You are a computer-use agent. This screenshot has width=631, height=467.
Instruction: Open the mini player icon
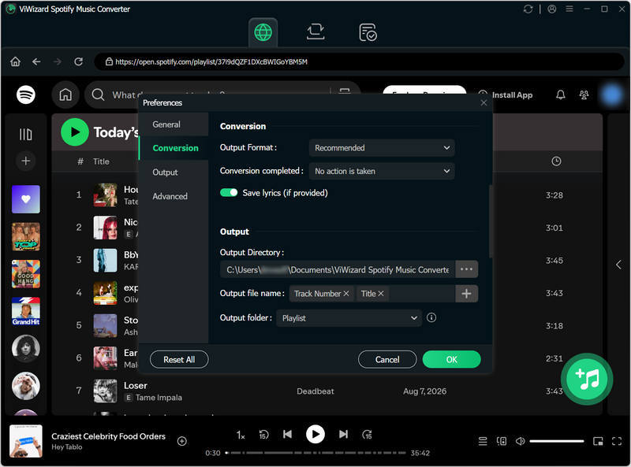(598, 441)
